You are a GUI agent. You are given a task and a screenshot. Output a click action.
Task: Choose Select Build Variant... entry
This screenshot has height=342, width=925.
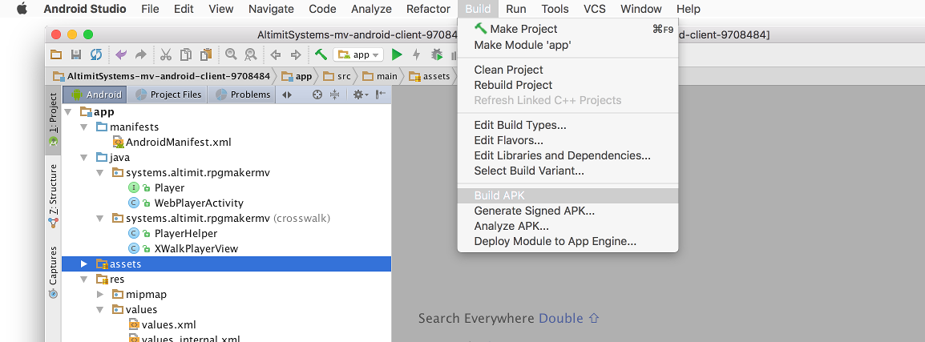point(568,171)
